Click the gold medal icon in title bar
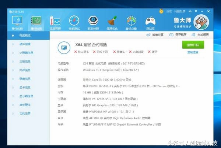The height and width of the screenshot is (148, 221). (161, 11)
